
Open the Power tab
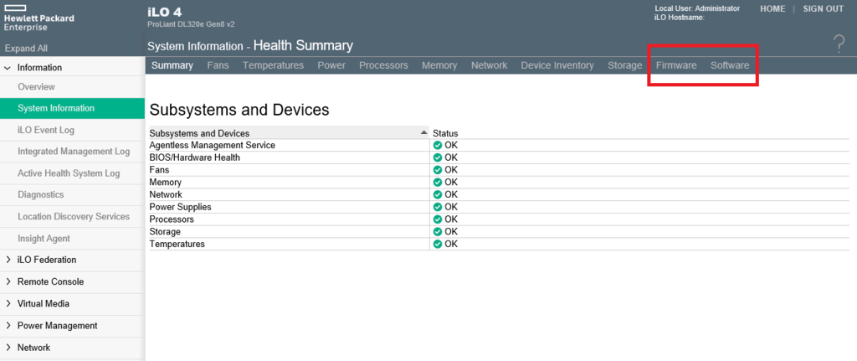tap(331, 65)
